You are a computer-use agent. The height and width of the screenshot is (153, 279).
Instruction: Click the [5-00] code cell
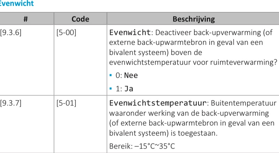66,33
